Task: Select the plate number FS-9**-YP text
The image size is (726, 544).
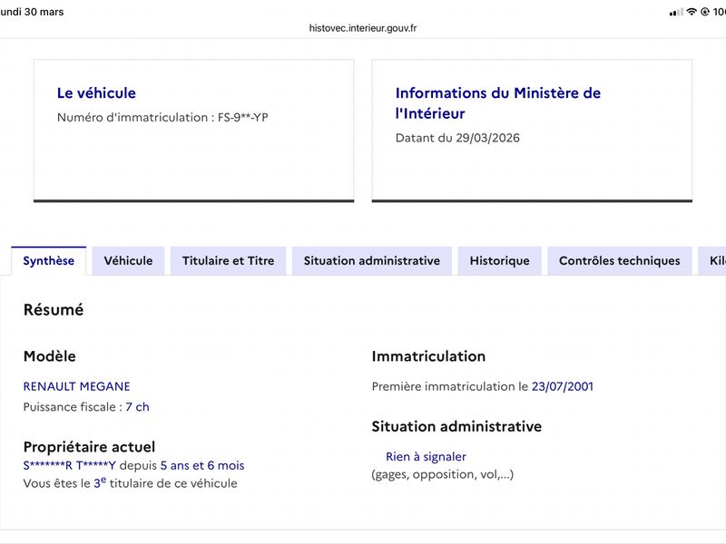Action: coord(243,118)
